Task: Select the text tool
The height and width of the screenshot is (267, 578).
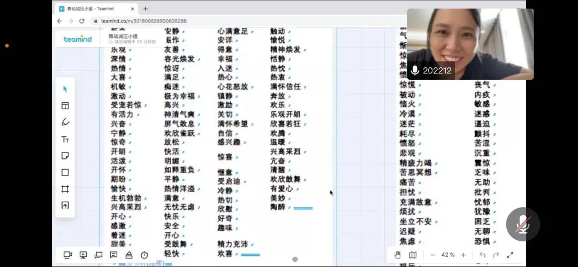Action: click(65, 140)
